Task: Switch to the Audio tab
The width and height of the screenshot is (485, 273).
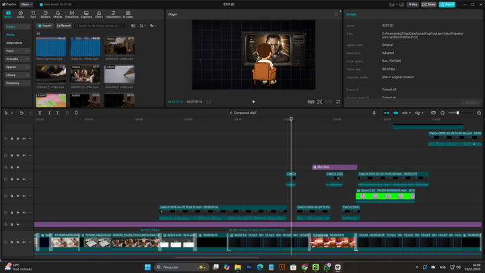Action: point(20,15)
